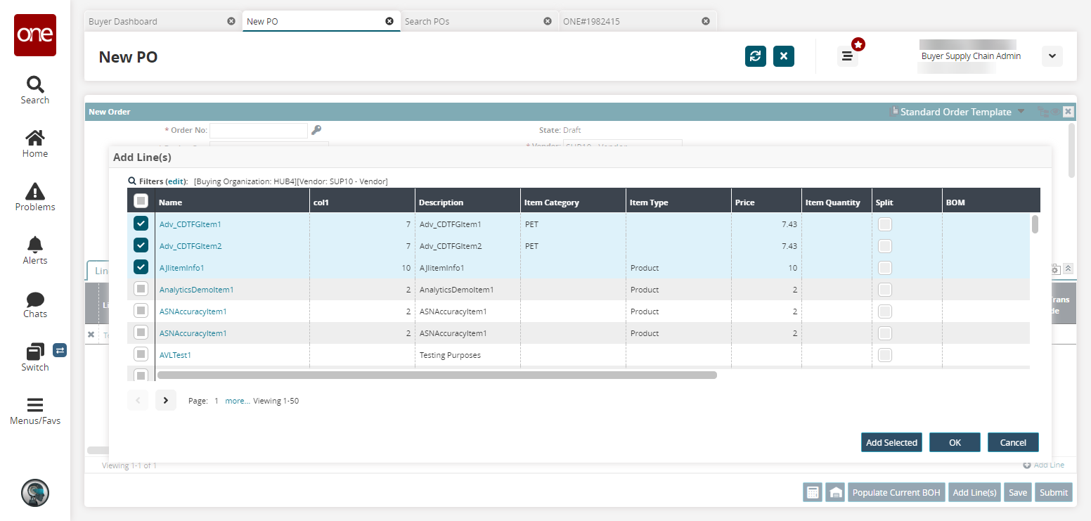This screenshot has height=521, width=1091.
Task: Uncheck the Adv_CDTFGItem1 row checkbox
Action: (141, 224)
